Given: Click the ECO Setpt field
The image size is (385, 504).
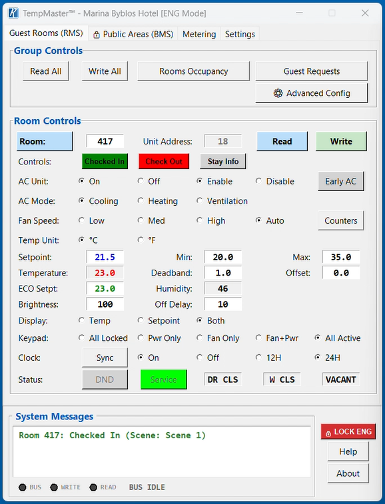Looking at the screenshot, I should click(x=105, y=289).
